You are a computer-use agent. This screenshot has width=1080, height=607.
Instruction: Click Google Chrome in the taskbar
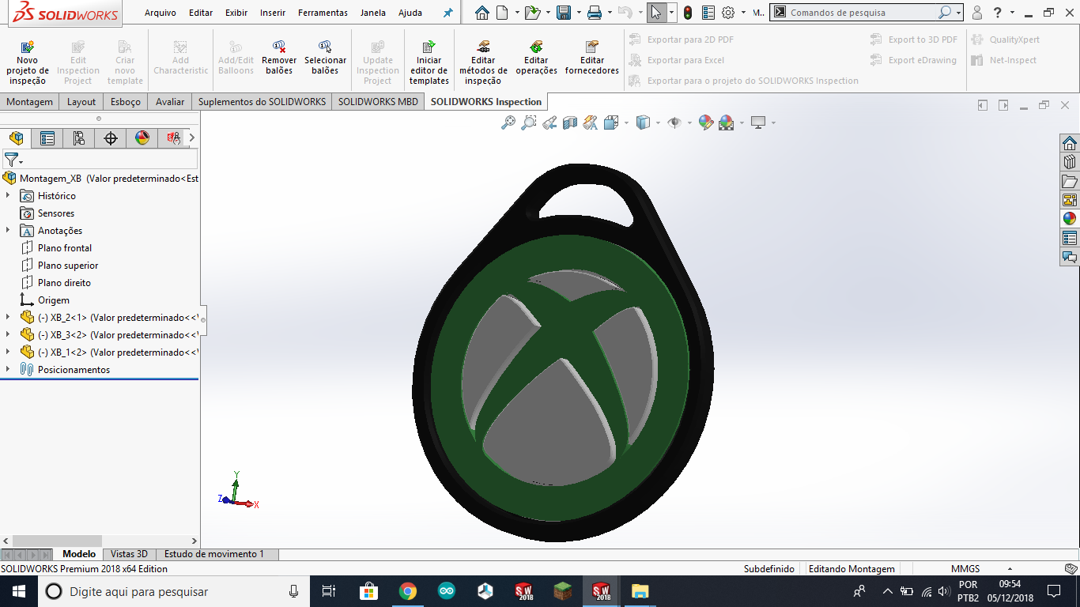(x=408, y=591)
